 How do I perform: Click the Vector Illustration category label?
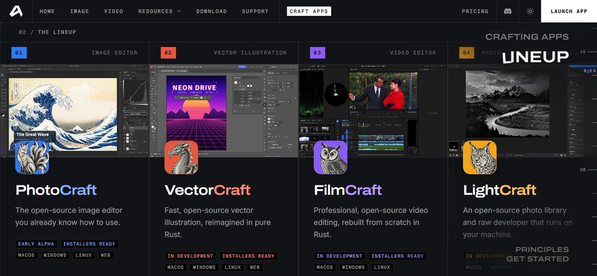click(250, 53)
